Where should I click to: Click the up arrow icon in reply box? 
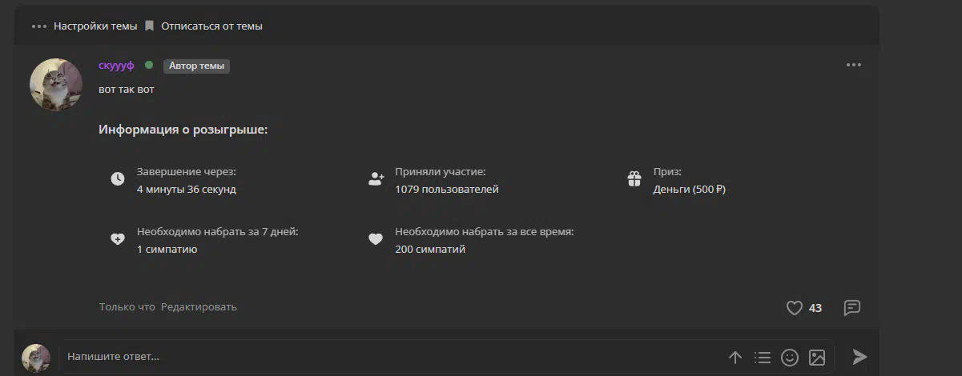(735, 358)
